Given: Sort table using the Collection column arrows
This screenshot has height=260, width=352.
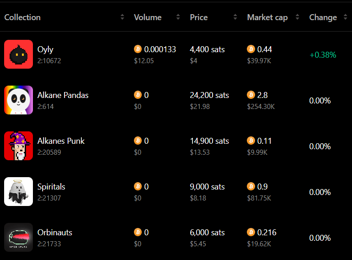Looking at the screenshot, I should coord(123,17).
